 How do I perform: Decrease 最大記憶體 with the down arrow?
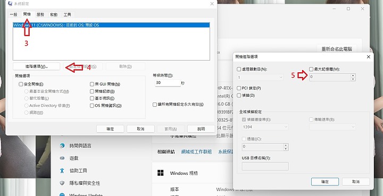click(353, 79)
